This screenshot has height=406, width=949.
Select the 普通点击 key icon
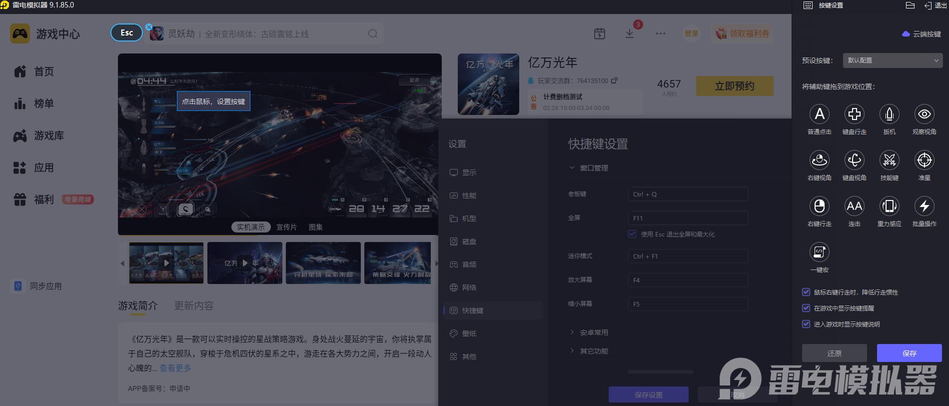click(x=819, y=114)
